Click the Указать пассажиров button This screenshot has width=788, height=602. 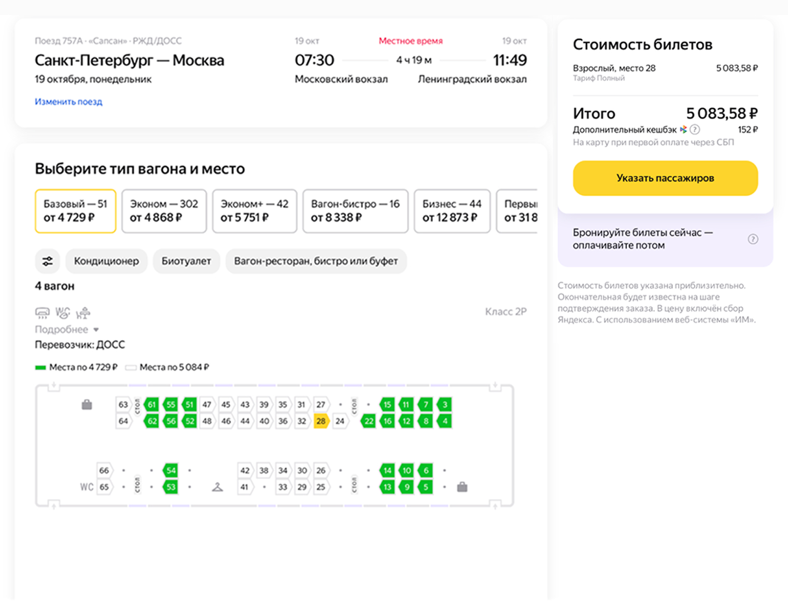pos(665,178)
